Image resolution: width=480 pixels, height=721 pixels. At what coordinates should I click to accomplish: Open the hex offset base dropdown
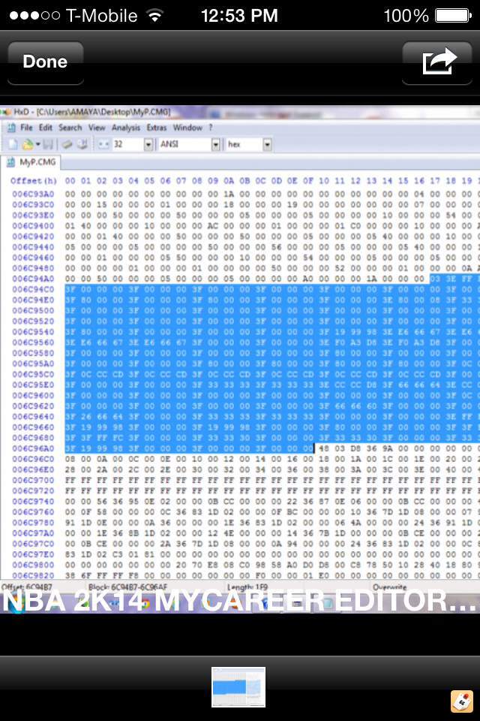pyautogui.click(x=267, y=144)
